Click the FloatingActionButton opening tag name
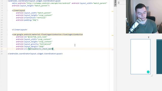Screen dimensions: 162x91 (x=48, y=34)
